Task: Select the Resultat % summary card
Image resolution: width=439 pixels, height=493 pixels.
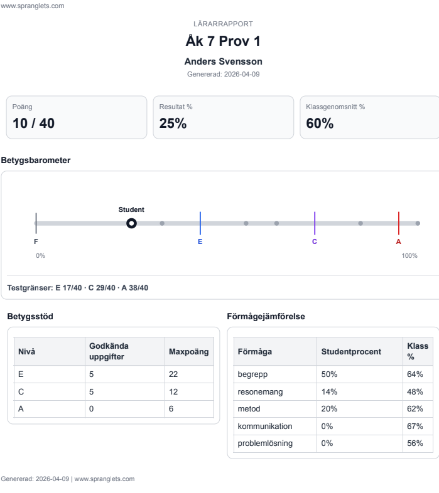Action: tap(223, 117)
